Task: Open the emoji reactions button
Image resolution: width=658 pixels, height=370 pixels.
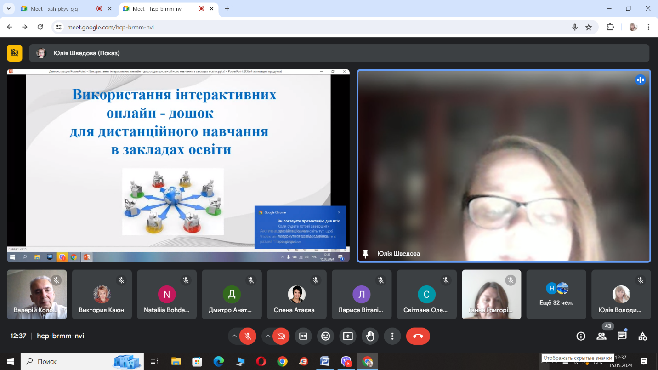Action: [326, 336]
